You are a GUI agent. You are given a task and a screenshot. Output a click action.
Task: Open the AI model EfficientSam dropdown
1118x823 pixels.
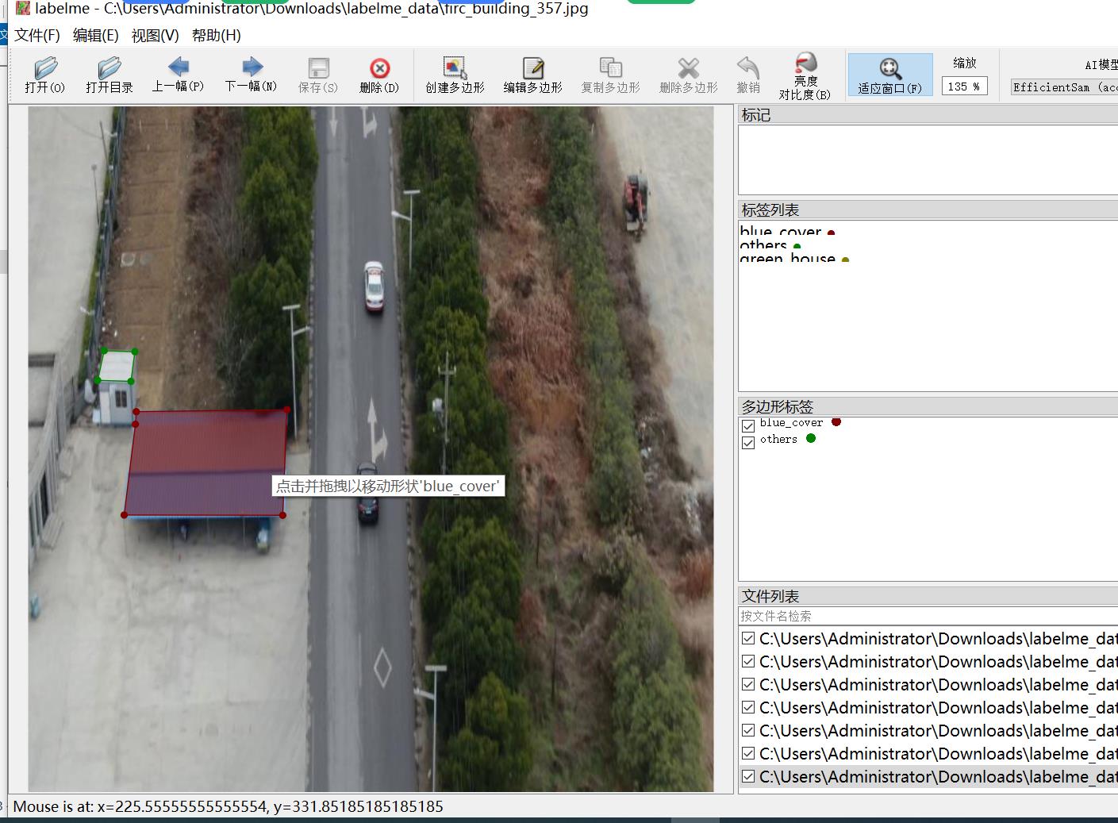coord(1063,87)
